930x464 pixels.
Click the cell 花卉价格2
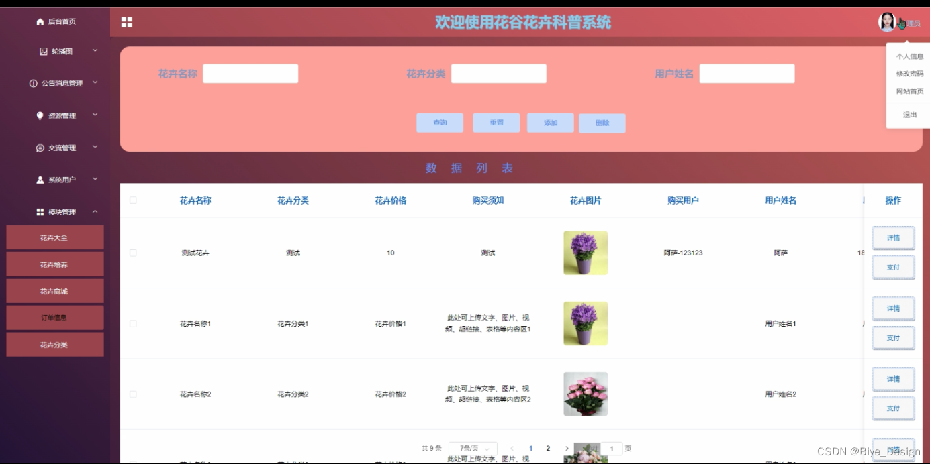click(x=390, y=394)
